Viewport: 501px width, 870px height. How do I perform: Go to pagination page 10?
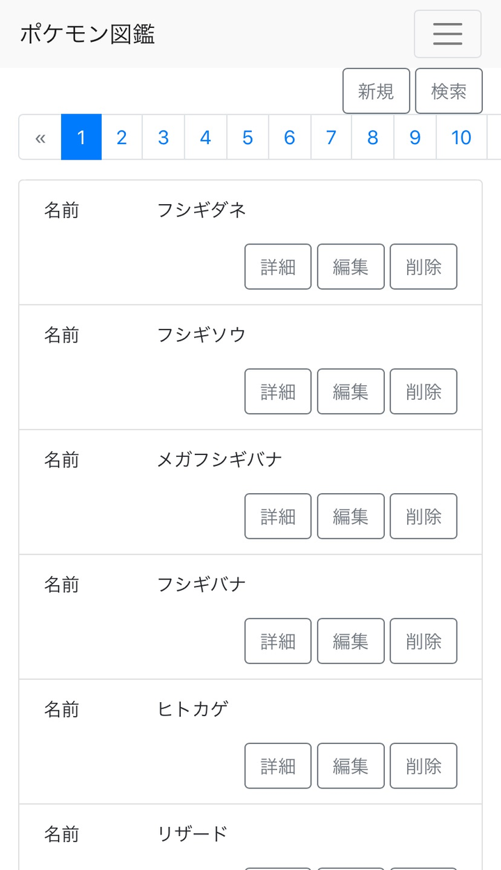(x=461, y=137)
